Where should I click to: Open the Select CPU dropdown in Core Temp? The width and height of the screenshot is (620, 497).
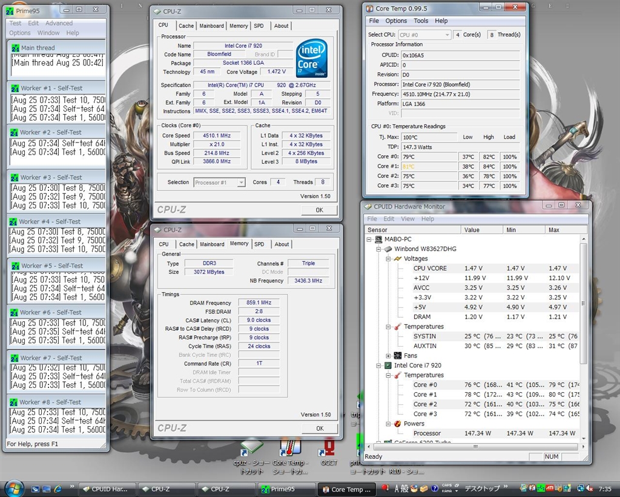(x=424, y=35)
